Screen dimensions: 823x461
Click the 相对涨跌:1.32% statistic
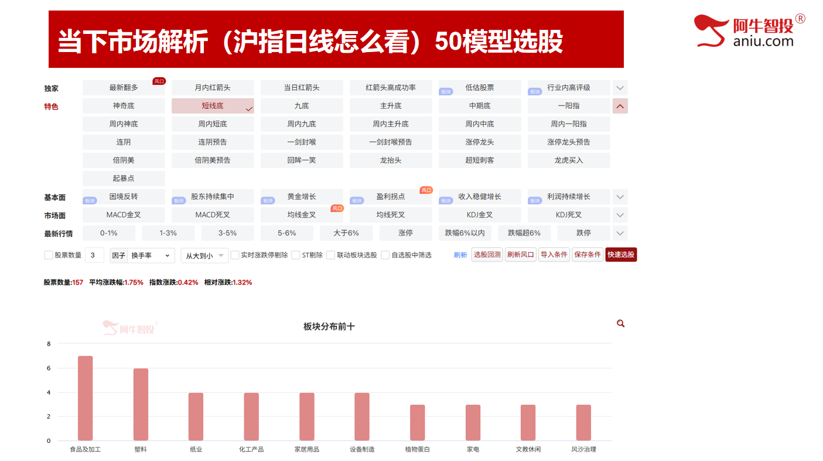228,282
